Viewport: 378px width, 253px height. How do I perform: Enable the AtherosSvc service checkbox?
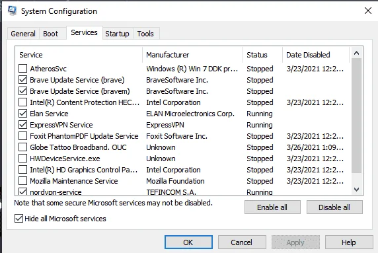tap(22, 69)
